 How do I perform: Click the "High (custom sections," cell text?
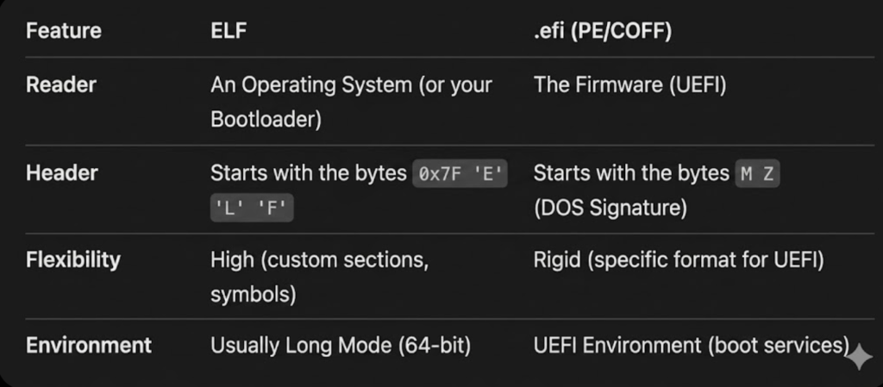tap(319, 259)
